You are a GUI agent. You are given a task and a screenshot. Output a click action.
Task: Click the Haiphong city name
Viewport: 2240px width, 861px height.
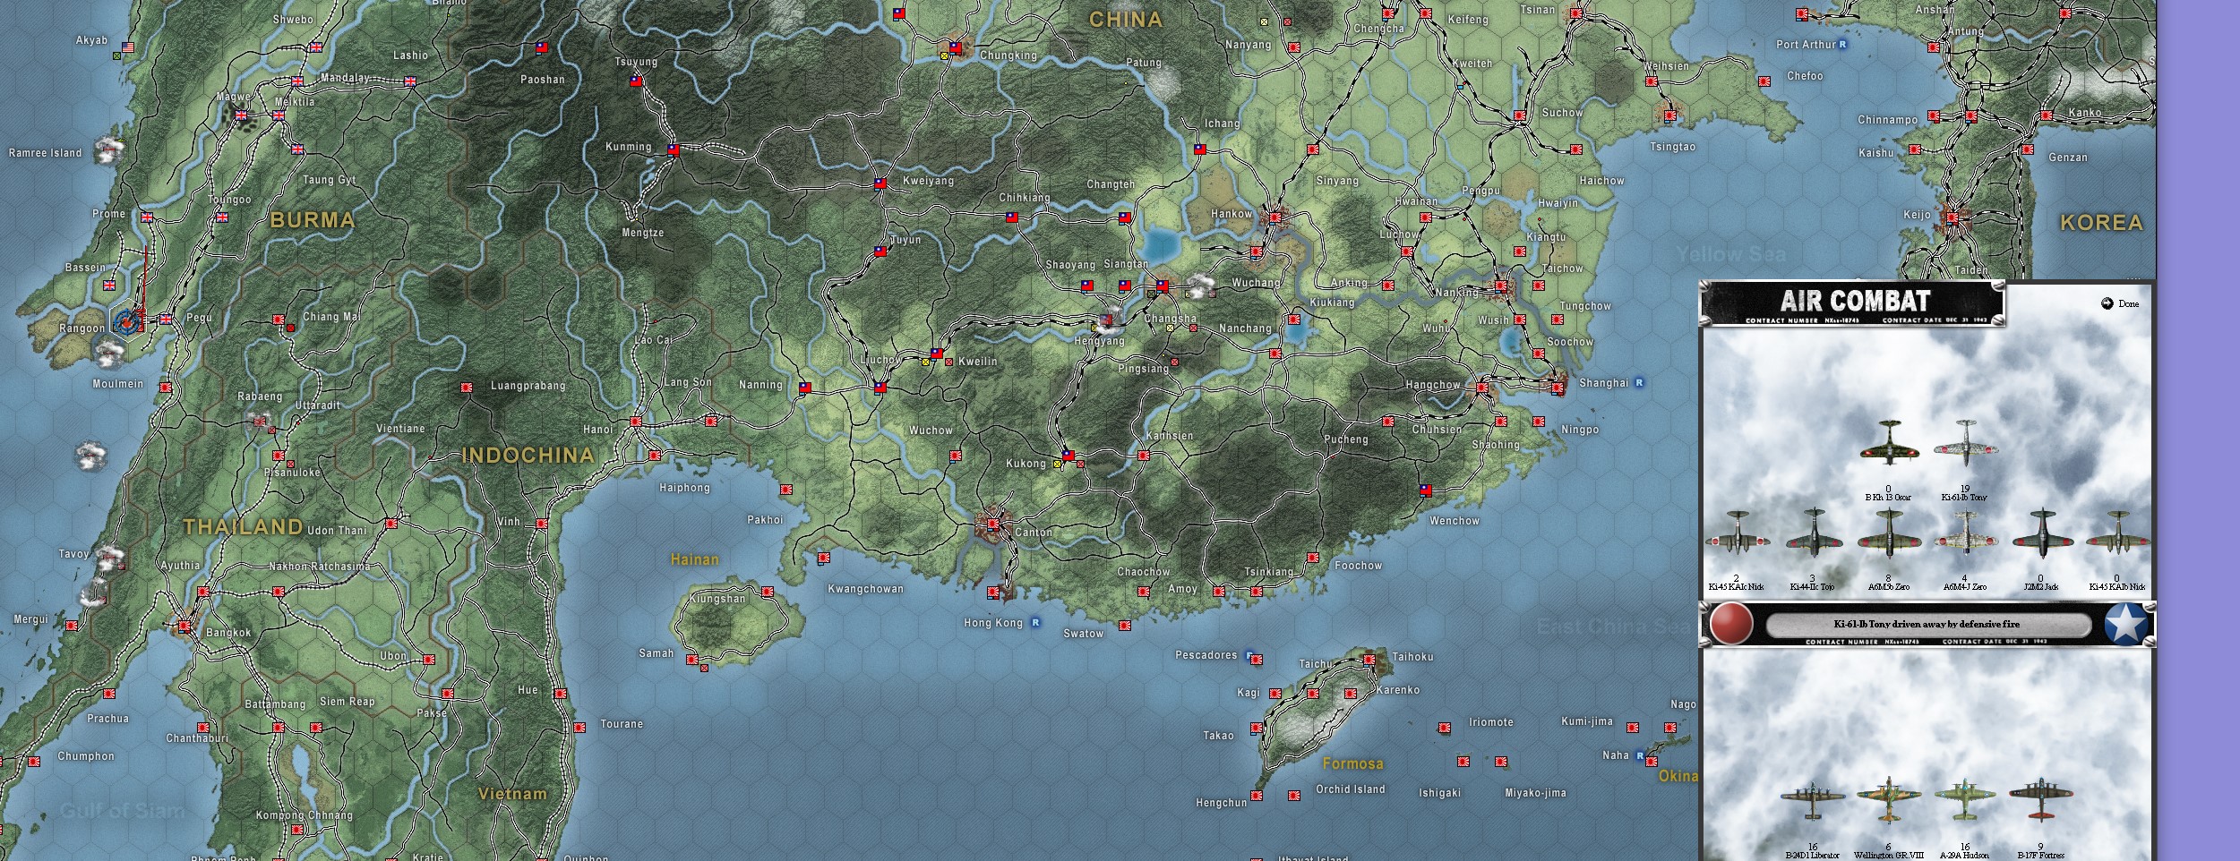pos(685,488)
